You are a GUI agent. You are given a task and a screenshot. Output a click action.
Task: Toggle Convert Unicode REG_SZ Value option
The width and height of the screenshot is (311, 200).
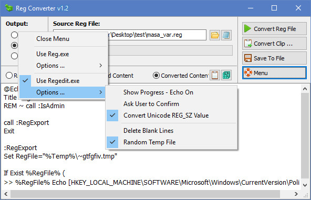click(x=172, y=115)
